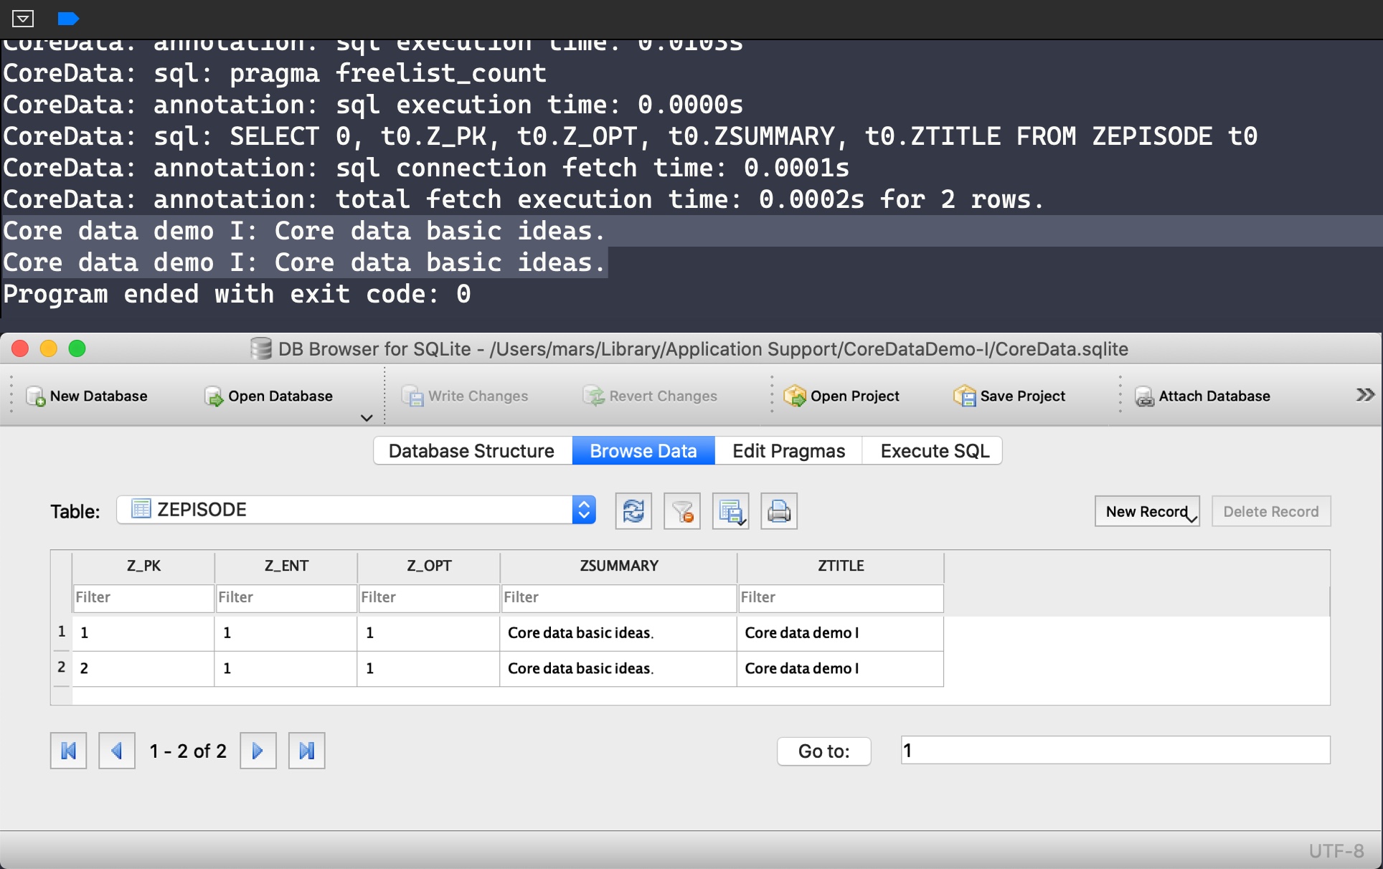
Task: Click the Go to record number field
Action: point(1115,751)
